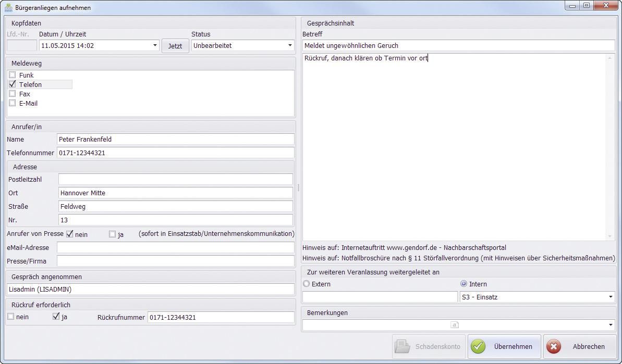
Task: Expand the Bemerkungen dropdown arrow
Action: point(611,325)
